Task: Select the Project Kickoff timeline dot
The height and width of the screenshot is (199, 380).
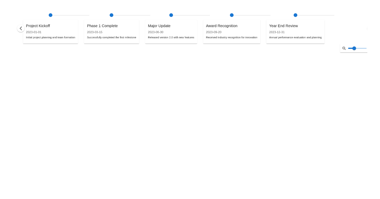Action: coord(50,15)
